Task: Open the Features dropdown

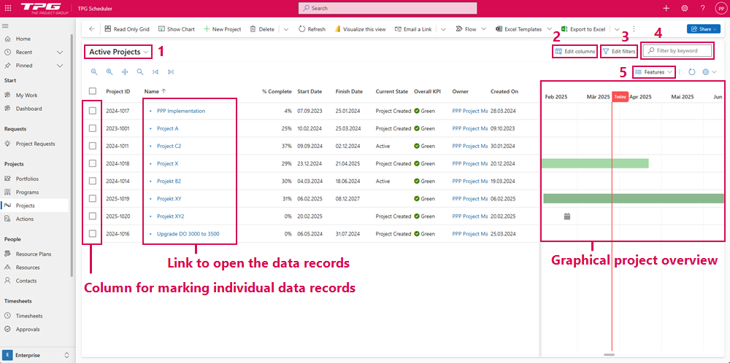Action: pos(653,72)
